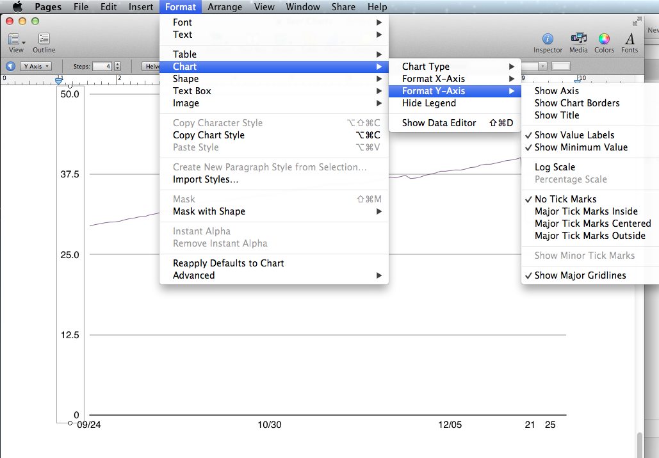Expand Chart Type submenu
This screenshot has height=458, width=659.
(455, 67)
